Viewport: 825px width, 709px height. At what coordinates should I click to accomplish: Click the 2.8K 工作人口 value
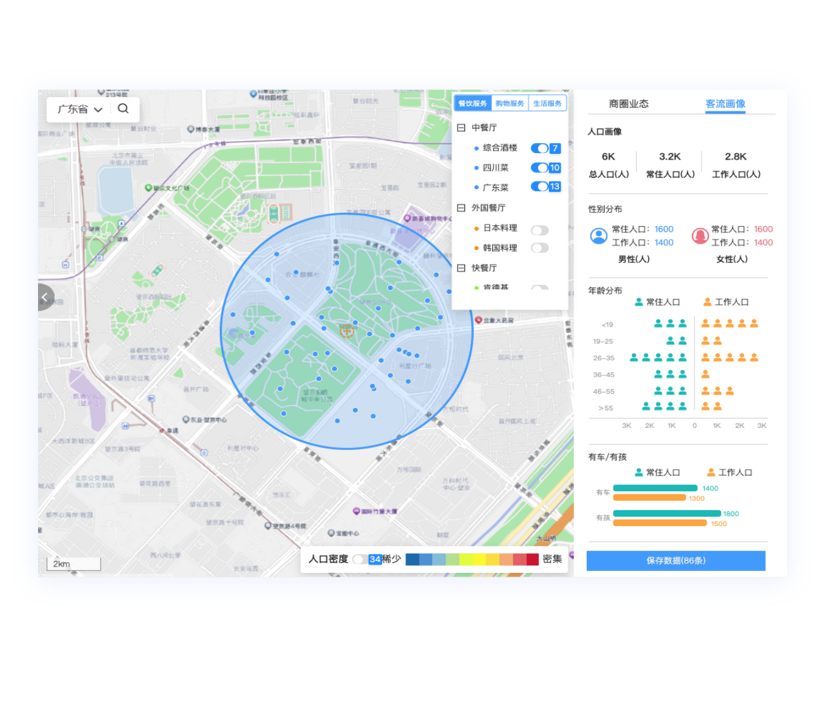[736, 156]
